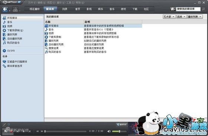208x136 pixels.
Task: Select the 下载和录制 icon in the list
Action: coord(46,37)
